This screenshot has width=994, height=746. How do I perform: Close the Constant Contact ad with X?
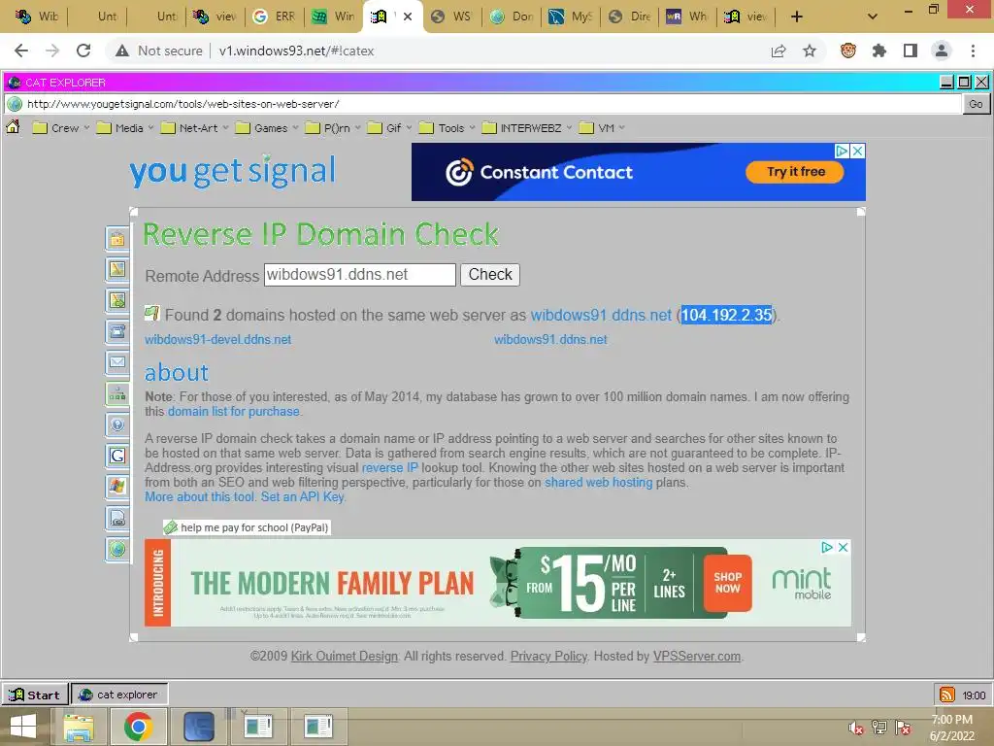coord(858,151)
